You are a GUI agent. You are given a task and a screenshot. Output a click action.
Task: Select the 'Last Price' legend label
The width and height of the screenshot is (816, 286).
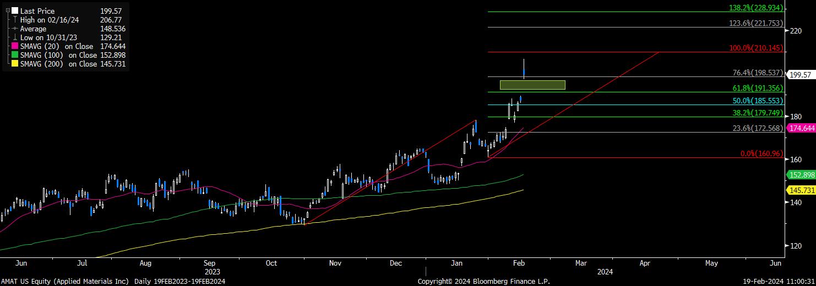click(37, 11)
